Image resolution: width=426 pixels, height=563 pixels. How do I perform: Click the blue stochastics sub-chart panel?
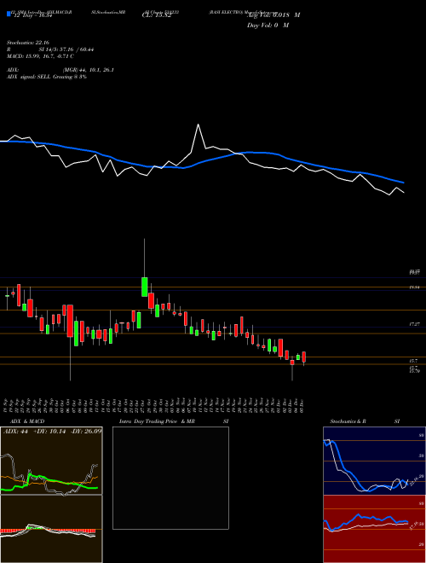click(374, 461)
